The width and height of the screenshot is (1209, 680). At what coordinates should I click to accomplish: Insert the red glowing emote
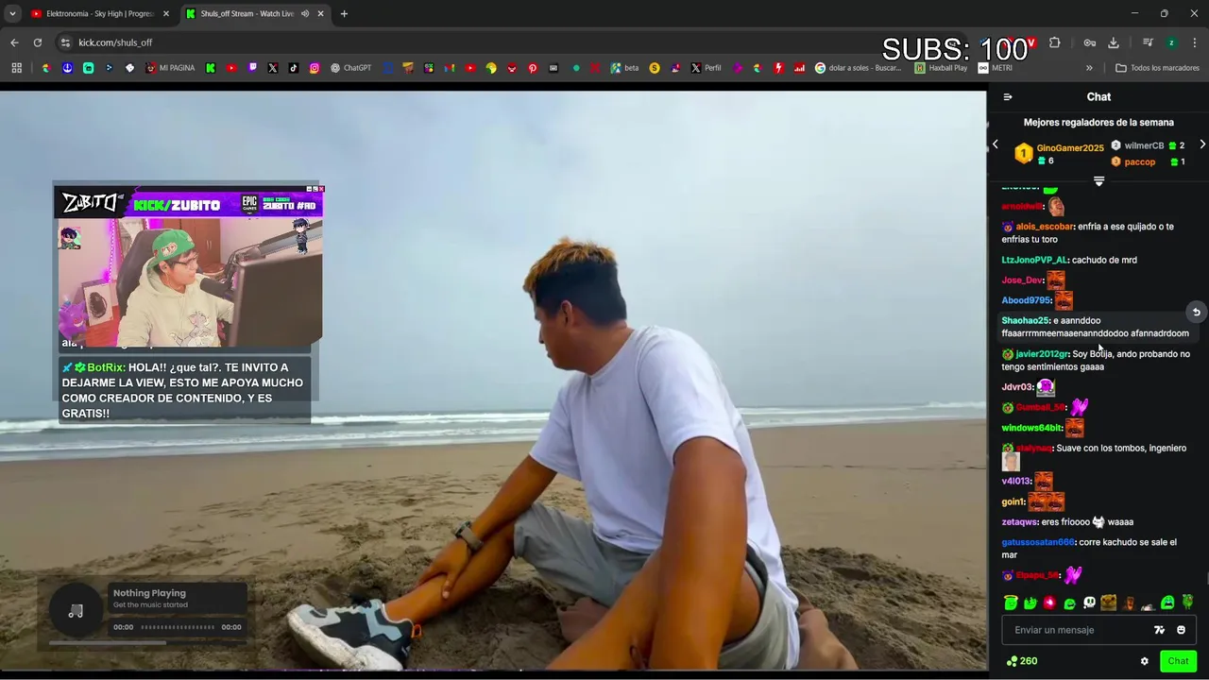(x=1049, y=603)
